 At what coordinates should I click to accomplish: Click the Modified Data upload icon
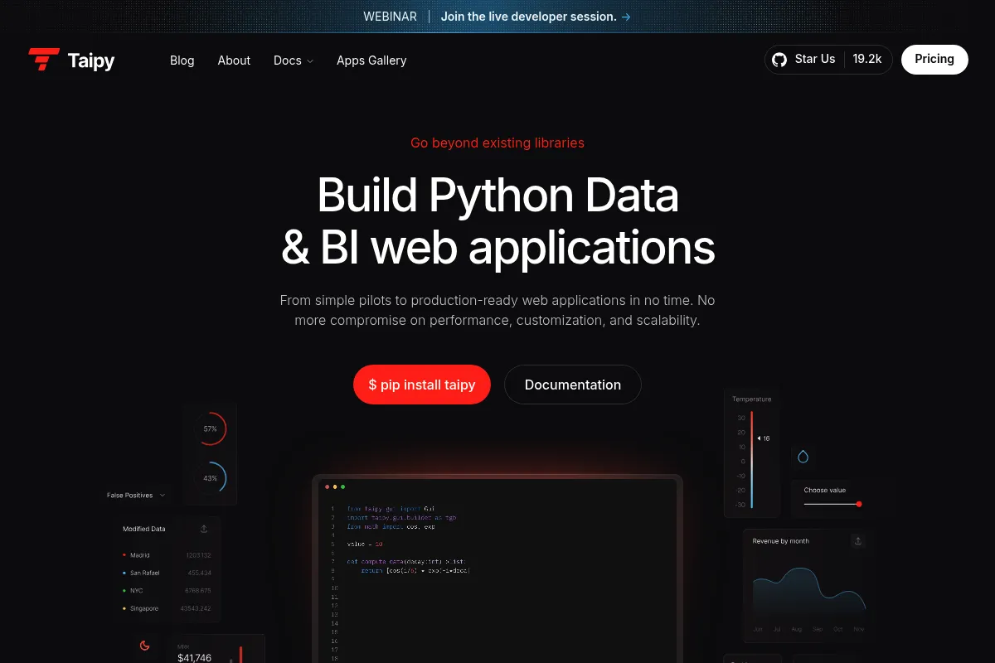pos(204,529)
